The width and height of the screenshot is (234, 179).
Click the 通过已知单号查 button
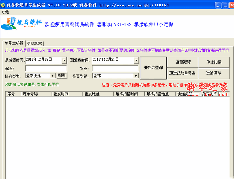click(182, 73)
